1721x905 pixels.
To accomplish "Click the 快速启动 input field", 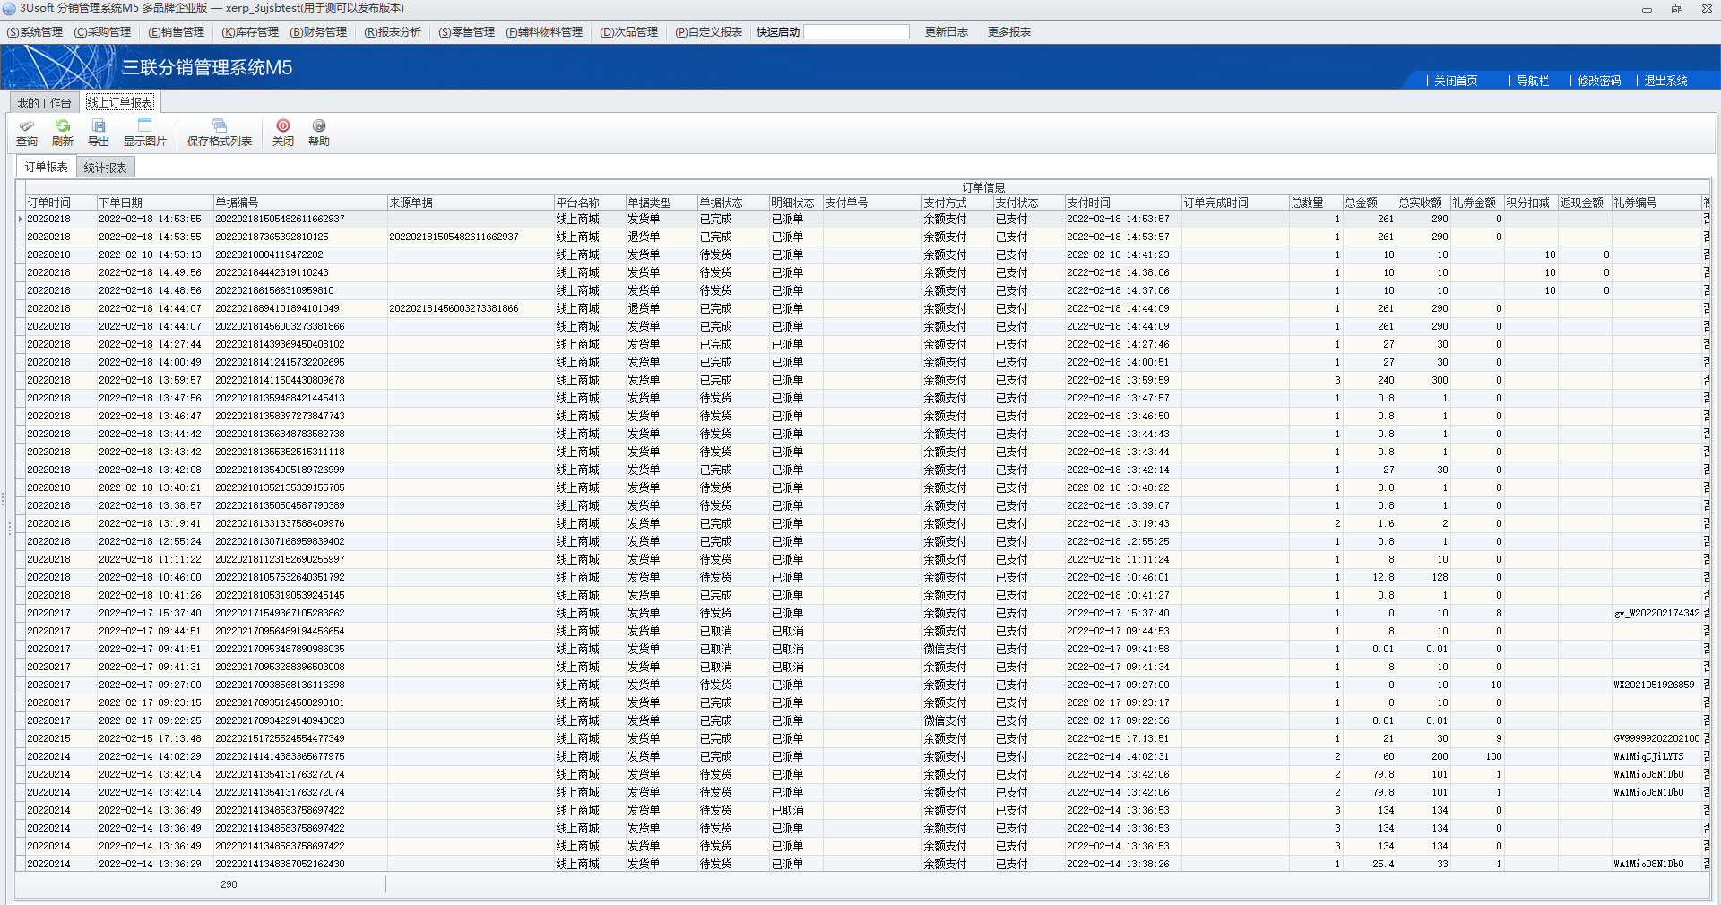I will point(856,32).
